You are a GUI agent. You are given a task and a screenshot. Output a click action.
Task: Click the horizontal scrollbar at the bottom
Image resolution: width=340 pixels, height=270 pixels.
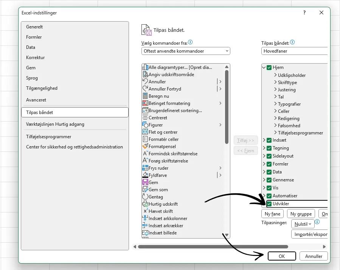tap(213, 247)
